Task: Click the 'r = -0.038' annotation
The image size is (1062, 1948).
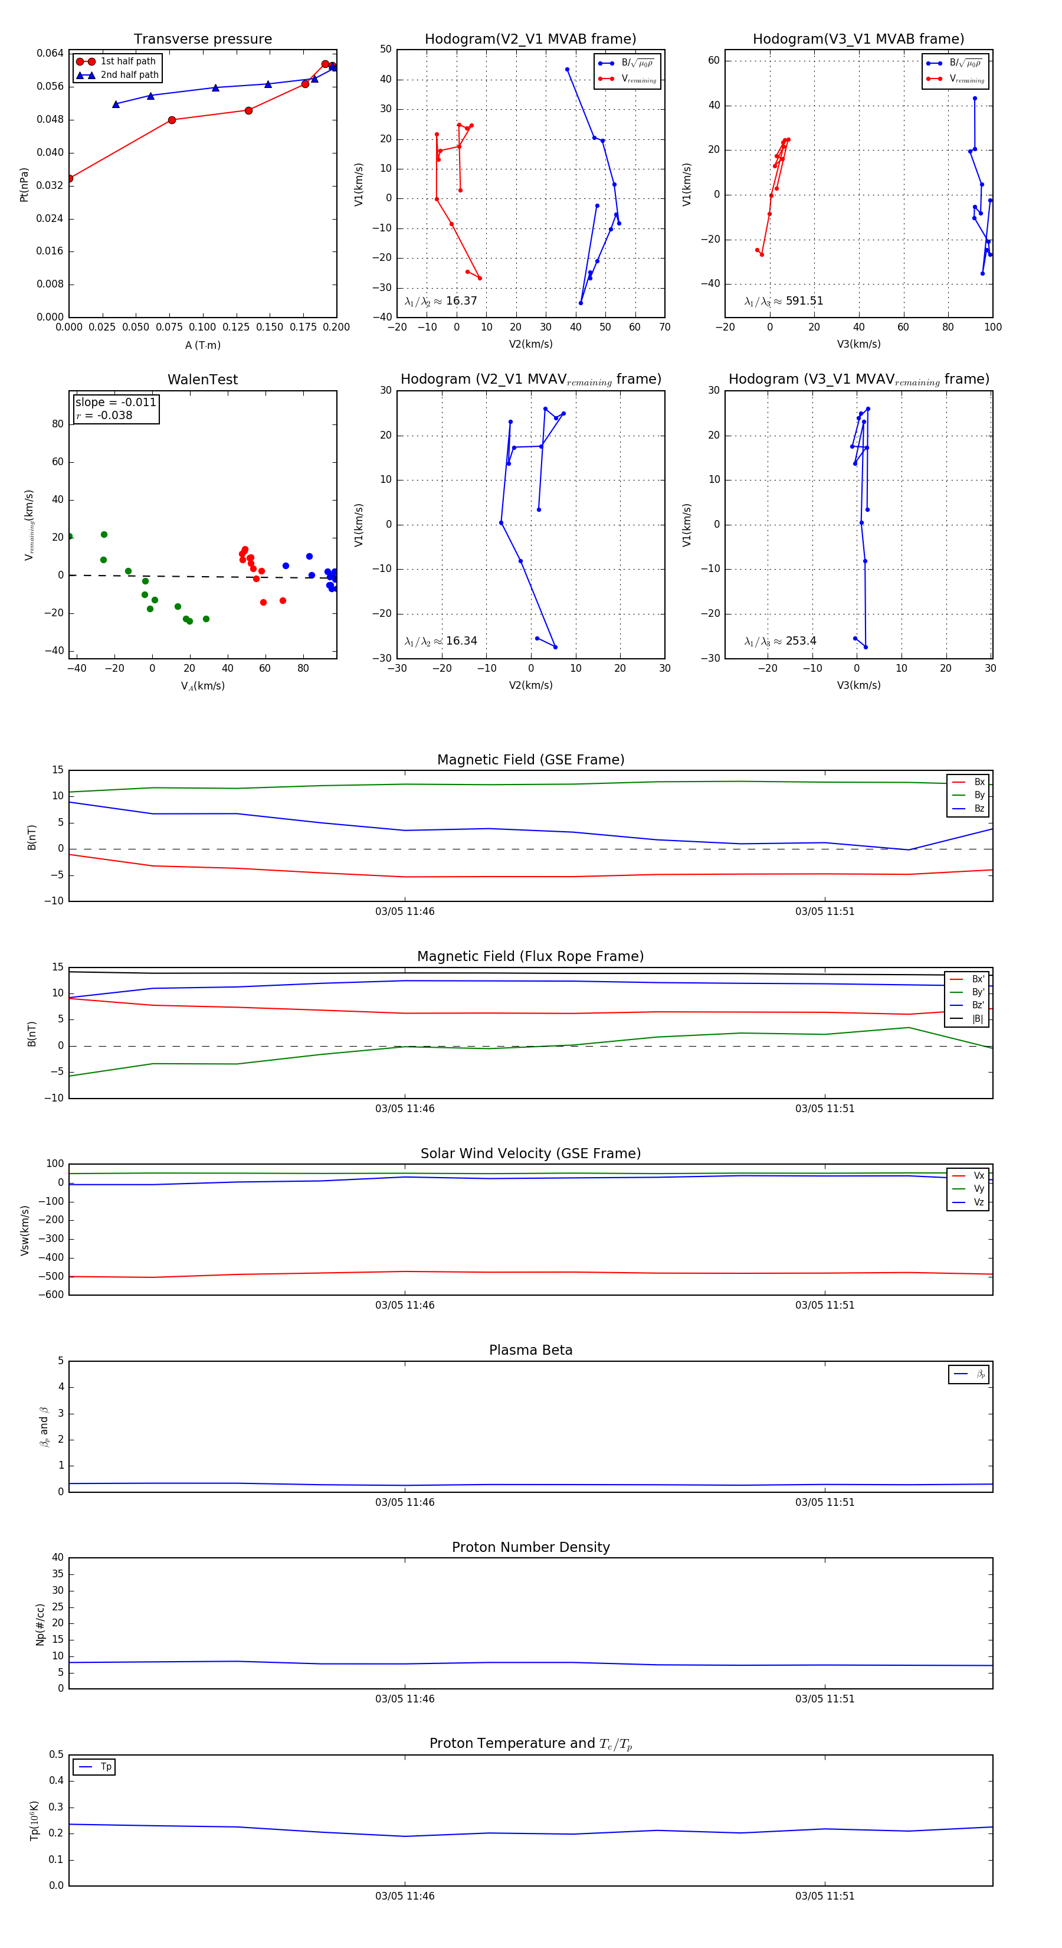Action: tap(104, 415)
